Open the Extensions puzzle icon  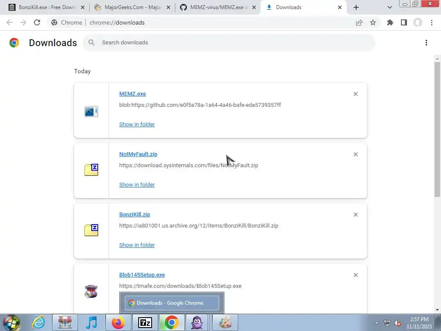tap(390, 22)
